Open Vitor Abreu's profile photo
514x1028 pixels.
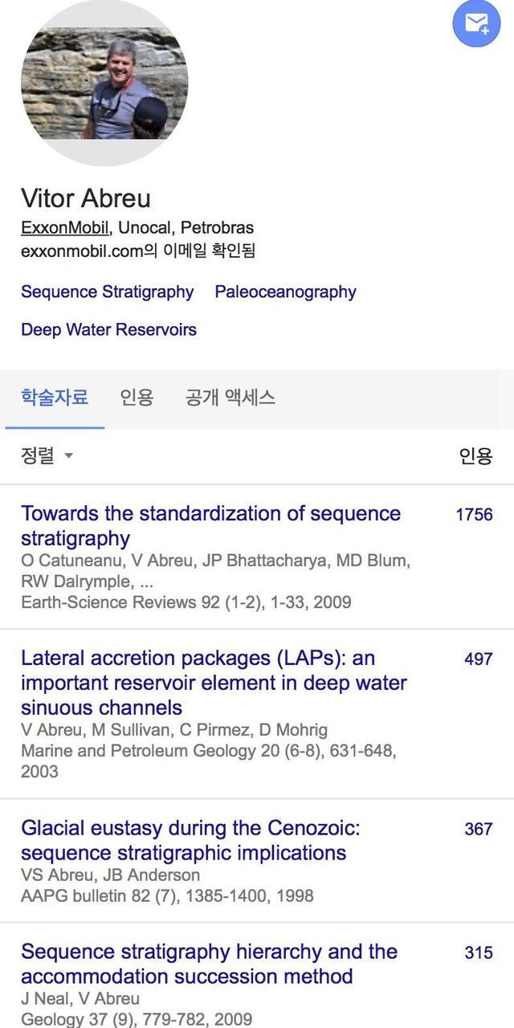[104, 83]
